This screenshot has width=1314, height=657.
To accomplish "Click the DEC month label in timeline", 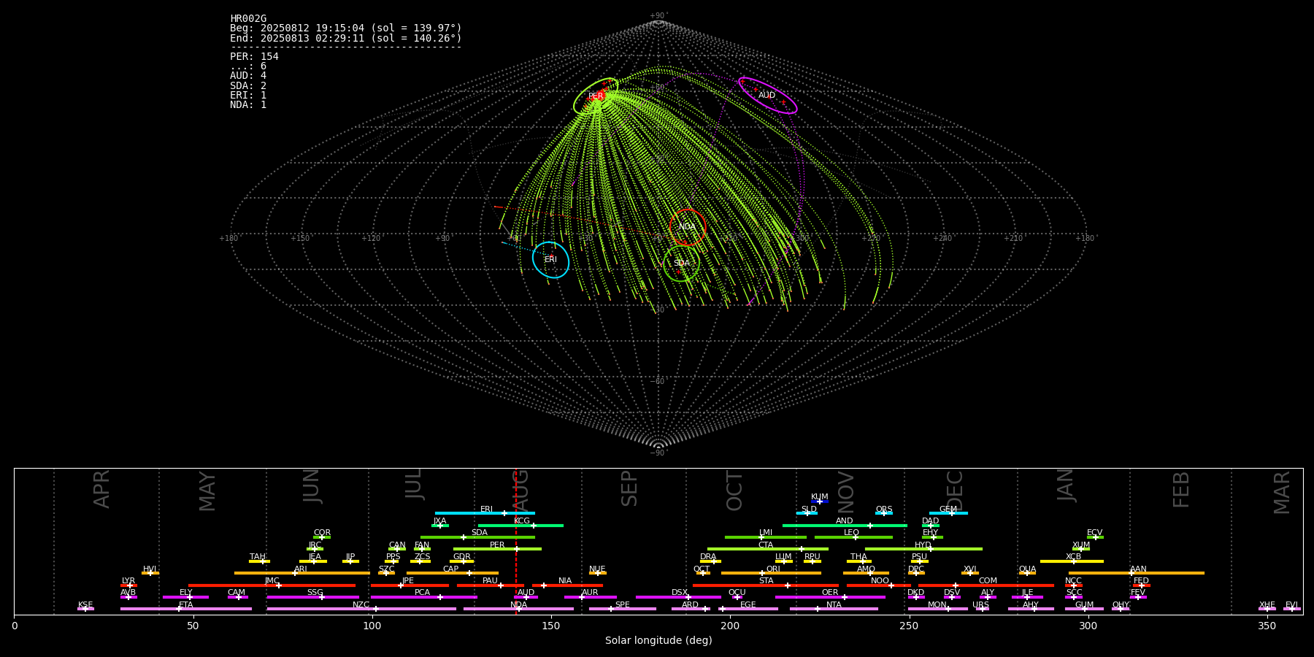I will coord(955,491).
